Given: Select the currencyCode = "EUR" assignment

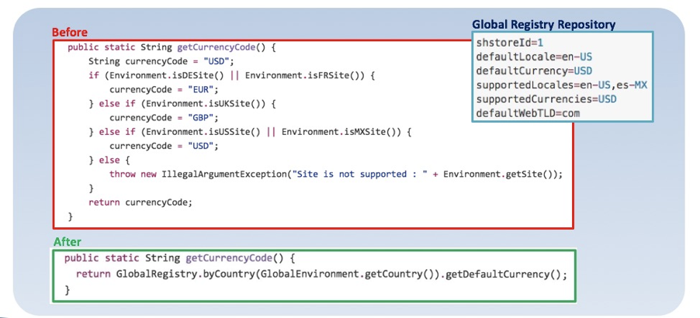Looking at the screenshot, I should [161, 89].
